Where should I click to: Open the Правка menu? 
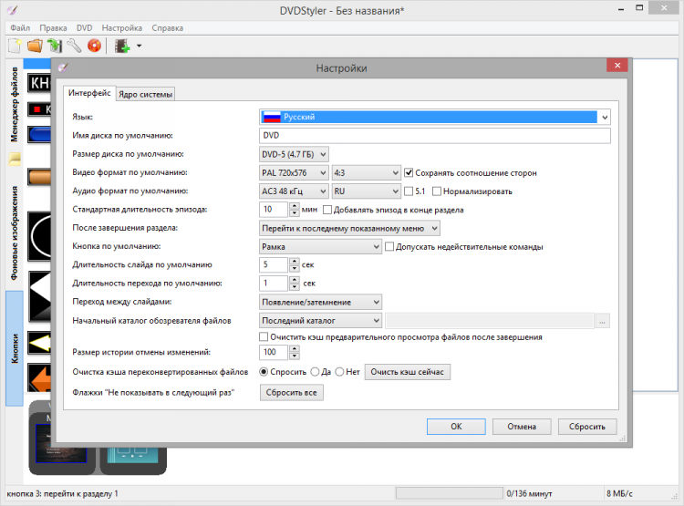[53, 28]
